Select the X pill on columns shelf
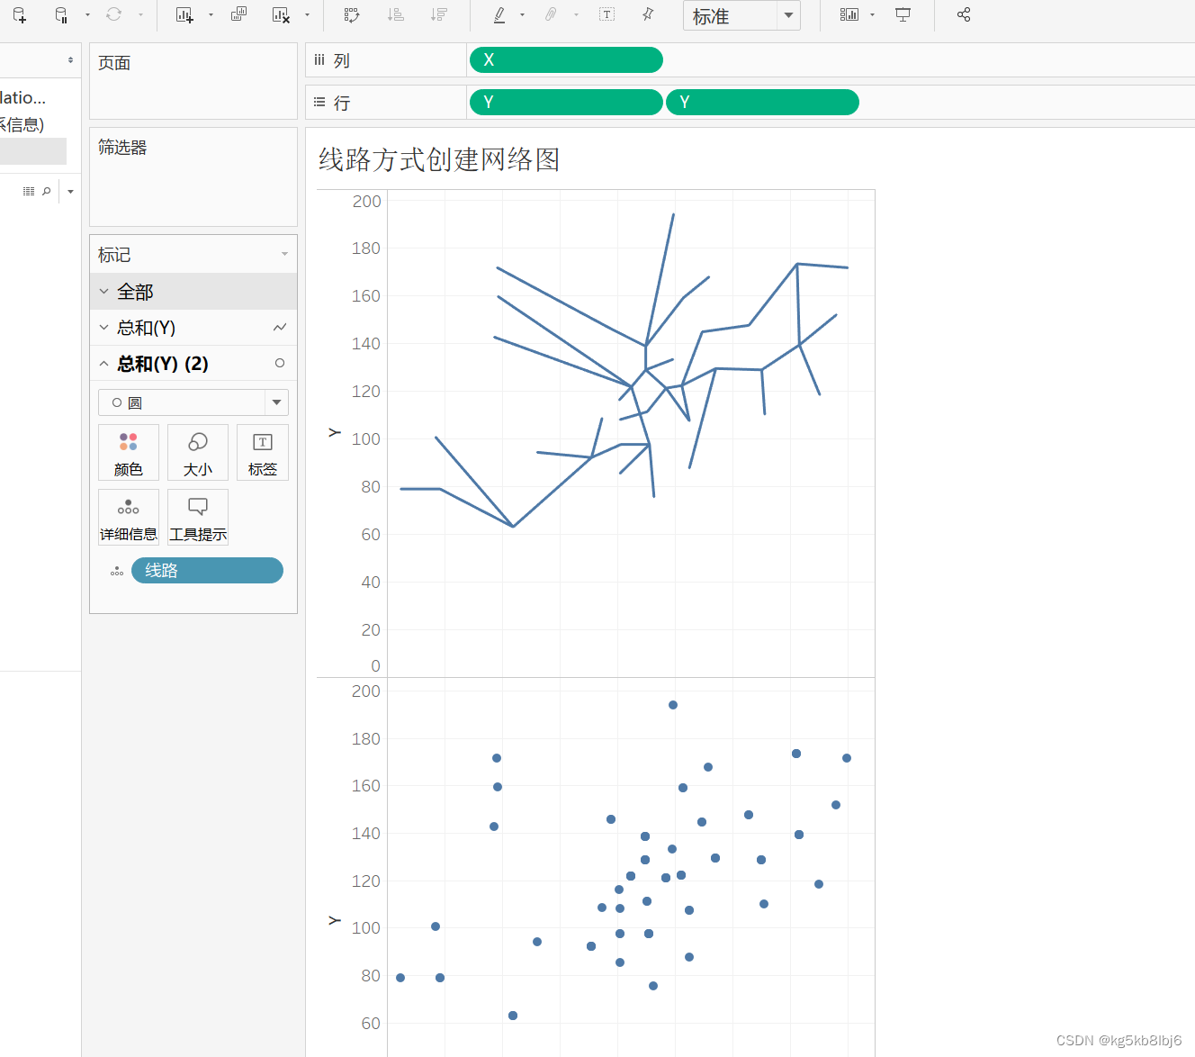Screen dimensions: 1195x1057 [x=566, y=60]
